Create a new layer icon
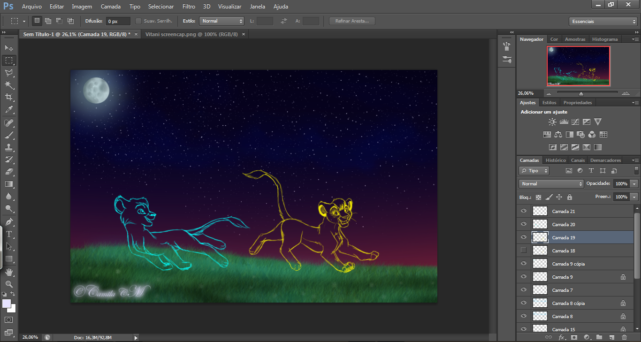The width and height of the screenshot is (641, 342). coord(611,337)
